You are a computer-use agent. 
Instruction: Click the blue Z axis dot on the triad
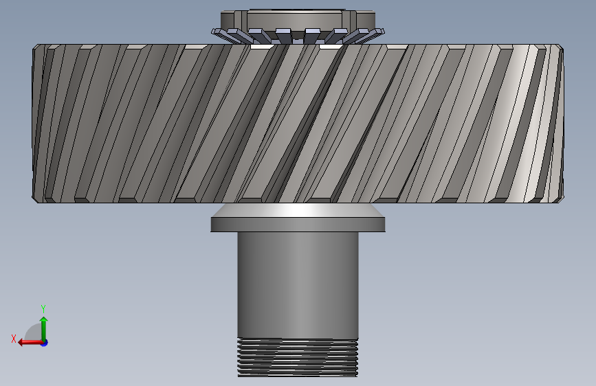pyautogui.click(x=45, y=343)
